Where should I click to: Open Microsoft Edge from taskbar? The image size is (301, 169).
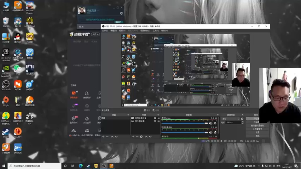[x=81, y=166]
